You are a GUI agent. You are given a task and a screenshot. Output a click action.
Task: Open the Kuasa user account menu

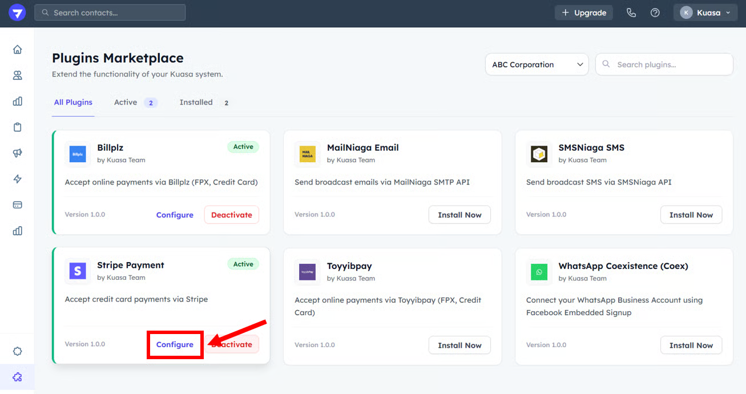[705, 13]
